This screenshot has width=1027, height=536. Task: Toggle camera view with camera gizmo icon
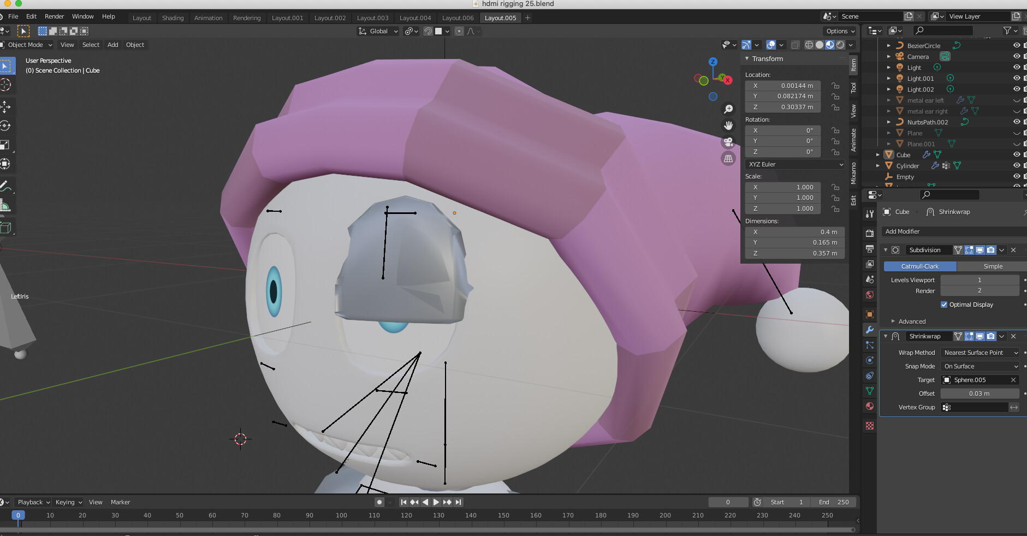click(728, 142)
